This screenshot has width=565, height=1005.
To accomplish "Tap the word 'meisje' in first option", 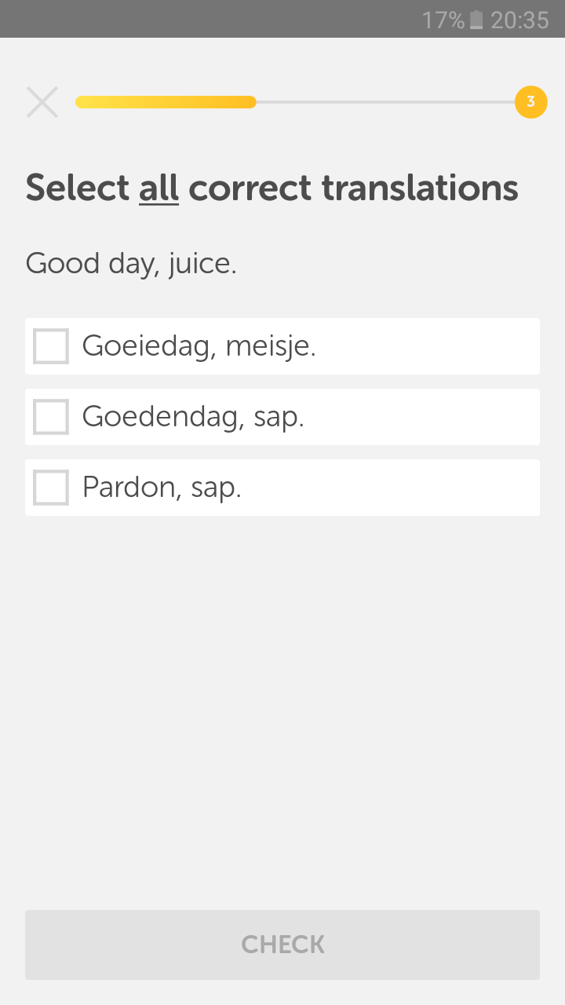I will (270, 346).
